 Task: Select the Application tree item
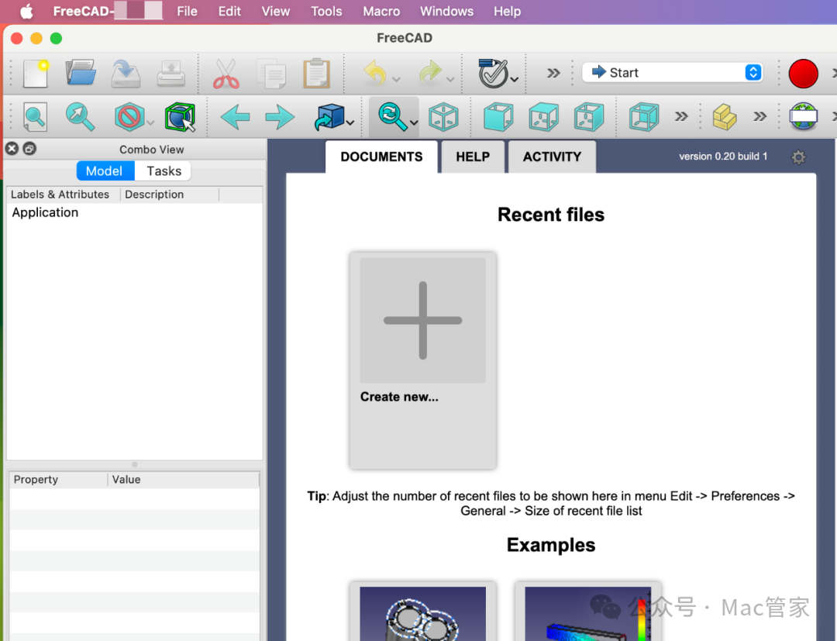[46, 212]
